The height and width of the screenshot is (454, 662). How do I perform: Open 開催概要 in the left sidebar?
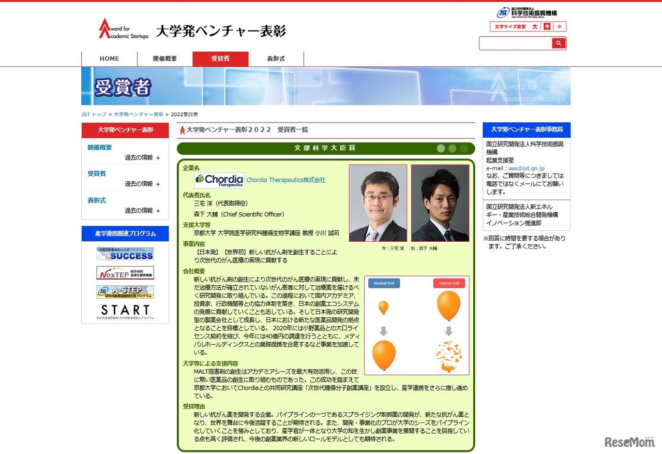coord(100,148)
